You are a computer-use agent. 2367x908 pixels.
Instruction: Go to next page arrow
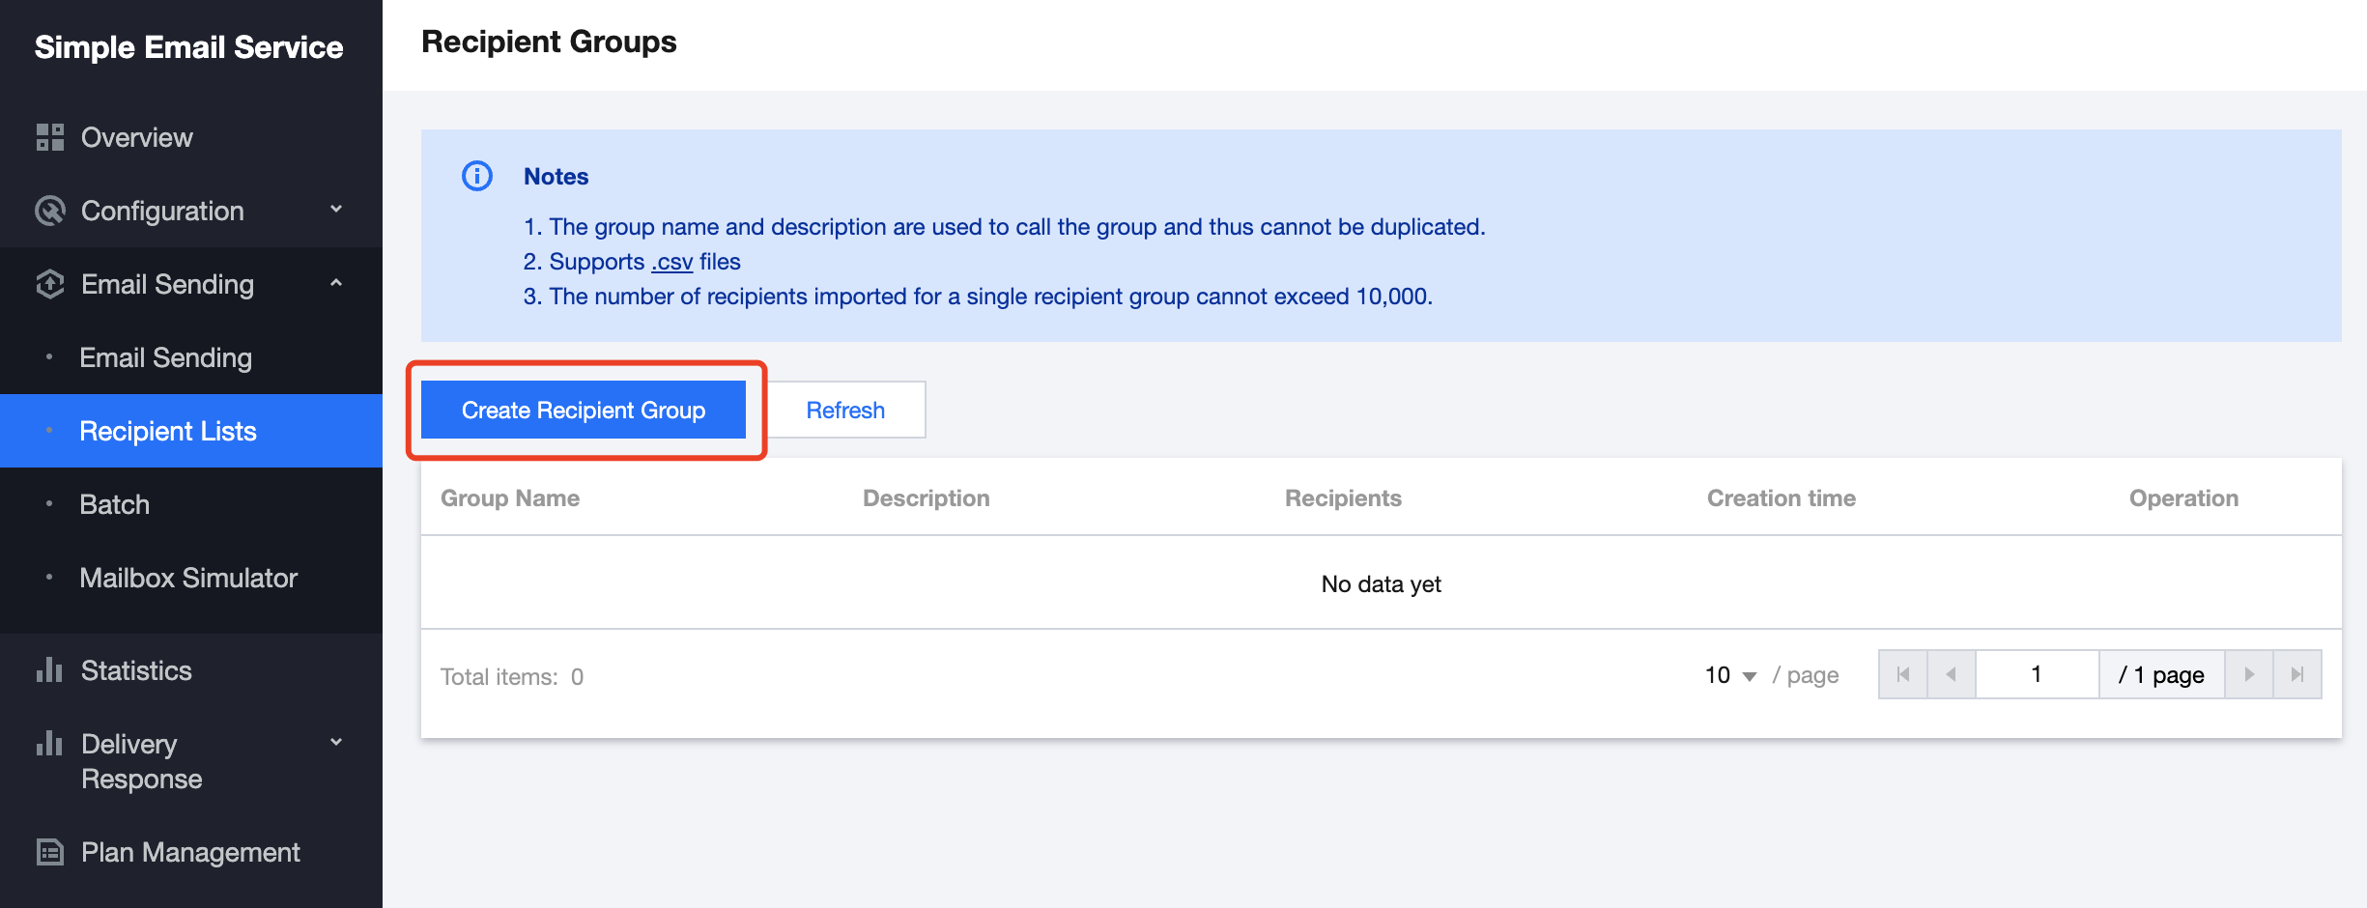(2249, 674)
